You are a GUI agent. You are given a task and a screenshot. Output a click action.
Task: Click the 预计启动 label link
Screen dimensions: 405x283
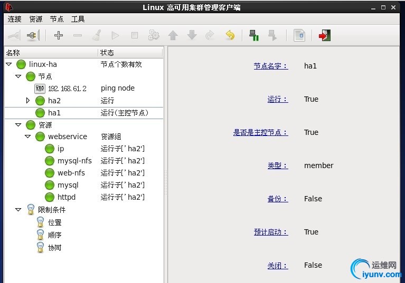tap(271, 232)
